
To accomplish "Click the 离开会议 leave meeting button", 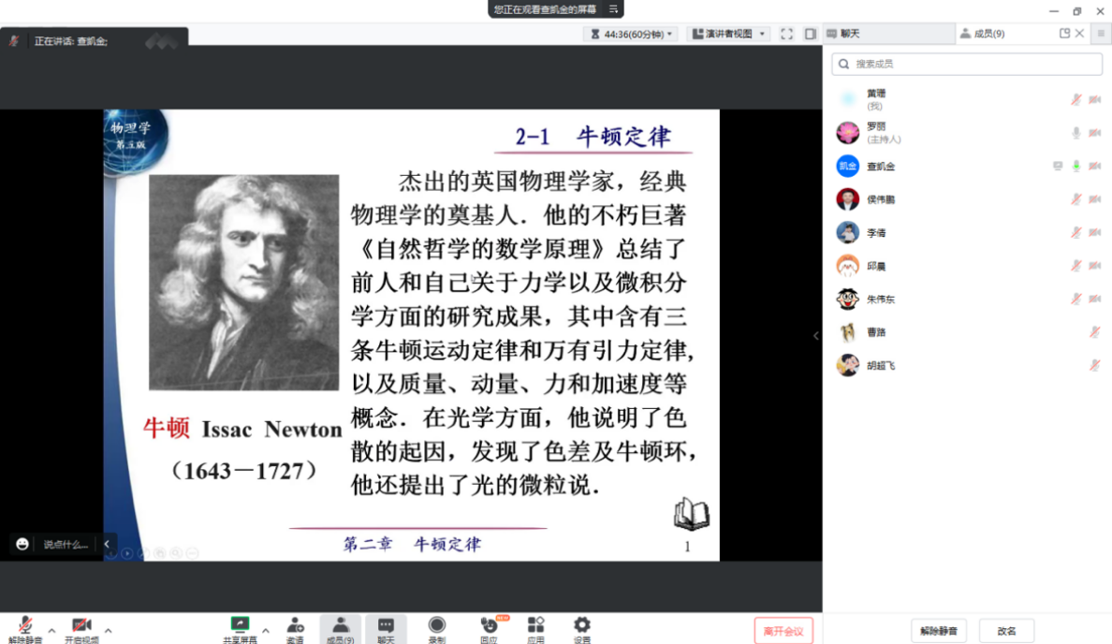I will click(x=783, y=631).
